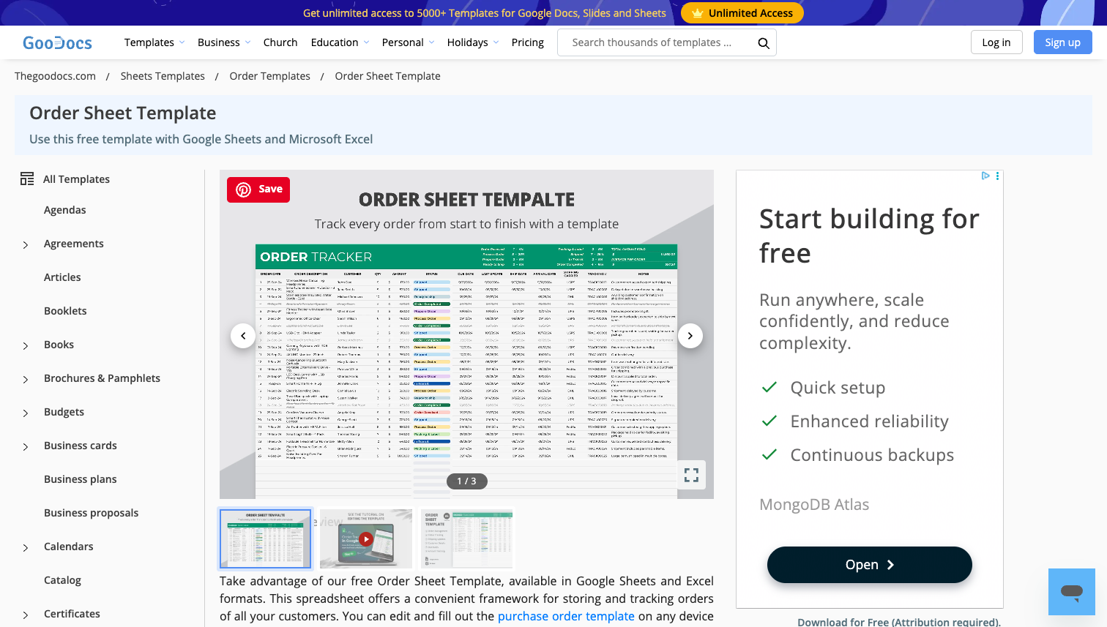Open the chat support bubble
Screen dimensions: 1107x627
click(x=1071, y=593)
